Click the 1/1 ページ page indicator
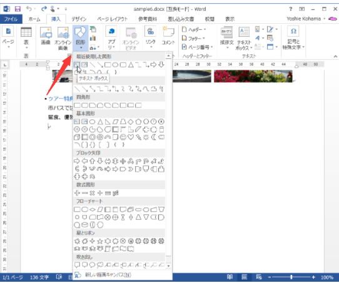The height and width of the screenshot is (283, 339). 13,277
